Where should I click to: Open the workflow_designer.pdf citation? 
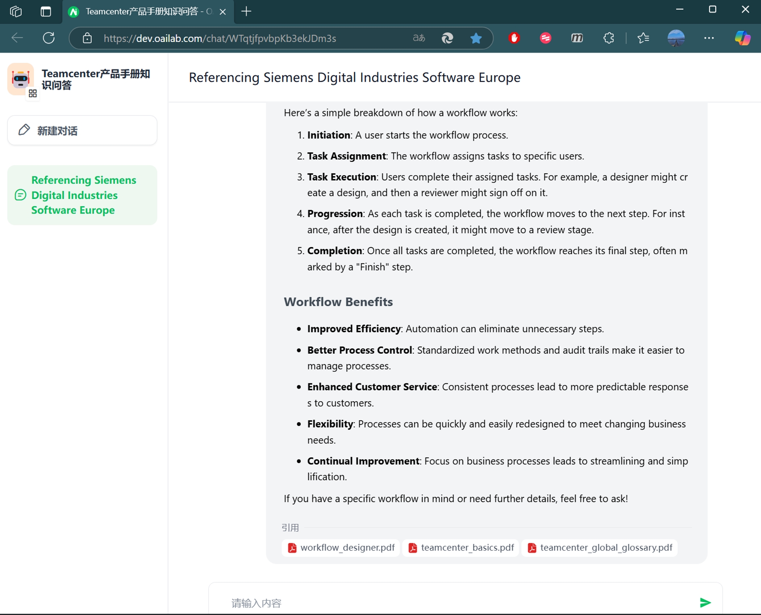coord(341,547)
